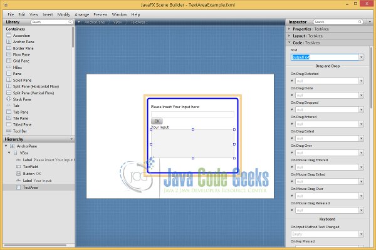Expand the Layout : TextArea section
This screenshot has width=376, height=250.
289,36
